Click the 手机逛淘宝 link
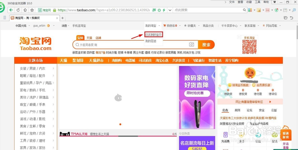 tap(79, 26)
